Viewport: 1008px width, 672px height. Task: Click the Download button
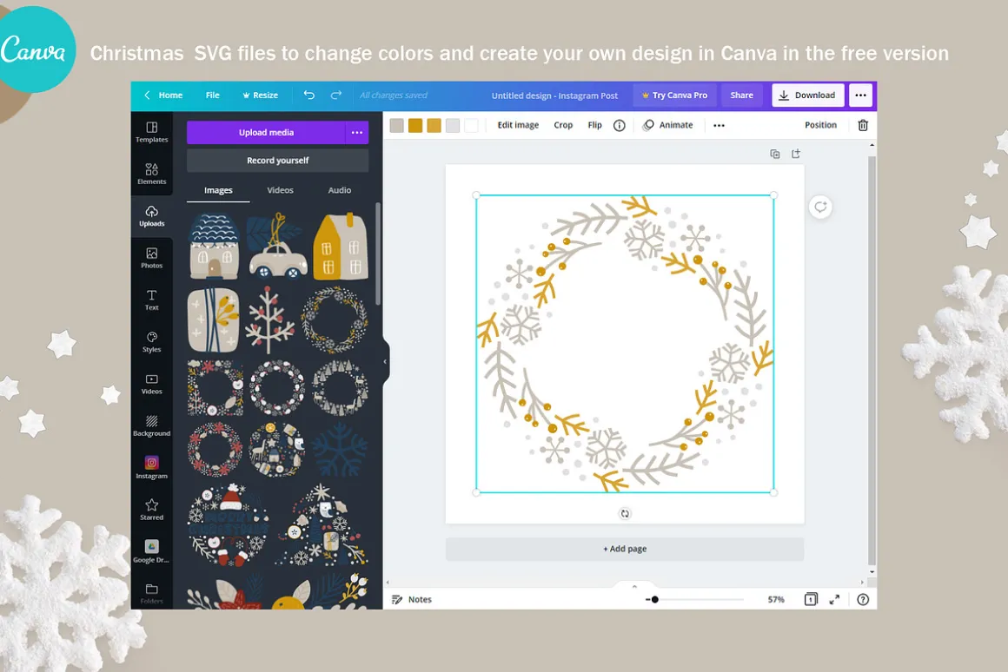[x=807, y=96]
